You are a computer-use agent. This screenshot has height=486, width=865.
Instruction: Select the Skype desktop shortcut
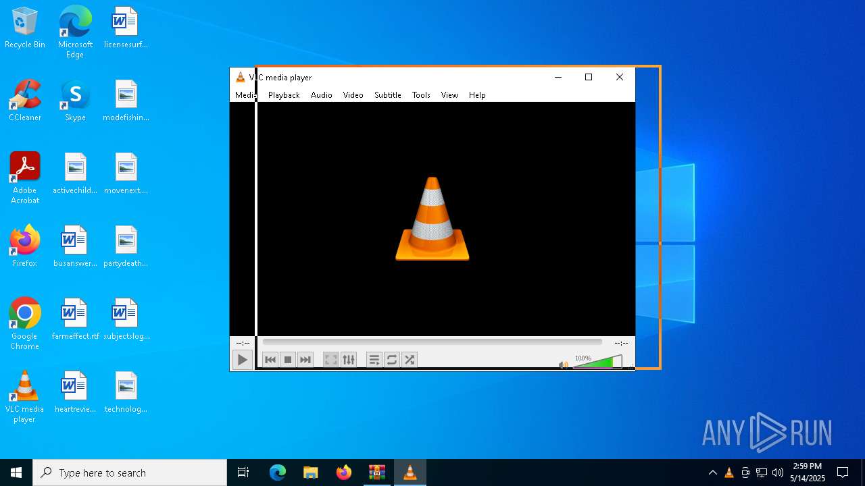75,101
